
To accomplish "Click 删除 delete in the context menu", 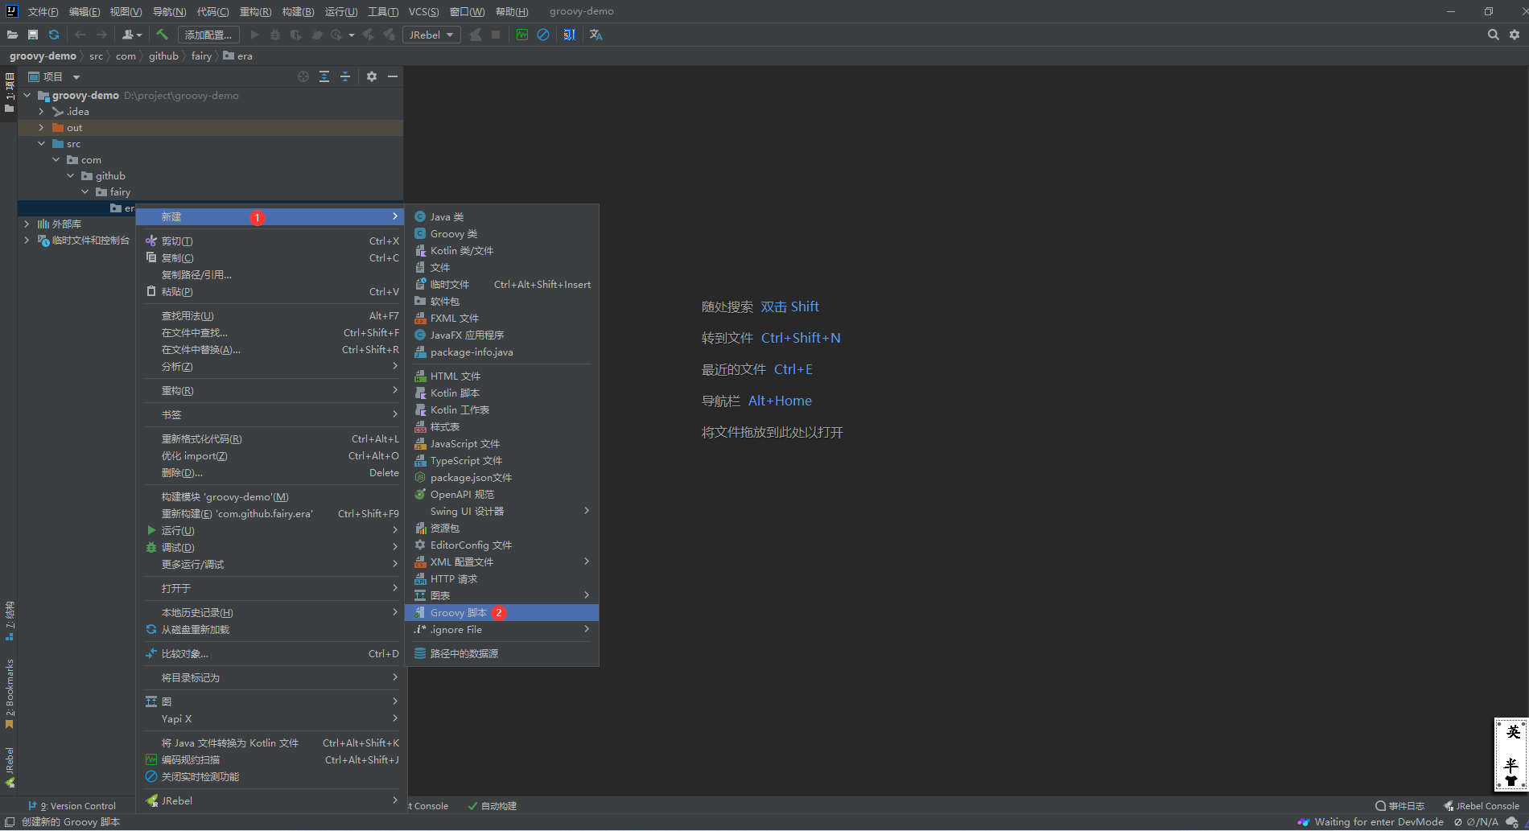I will pos(271,472).
